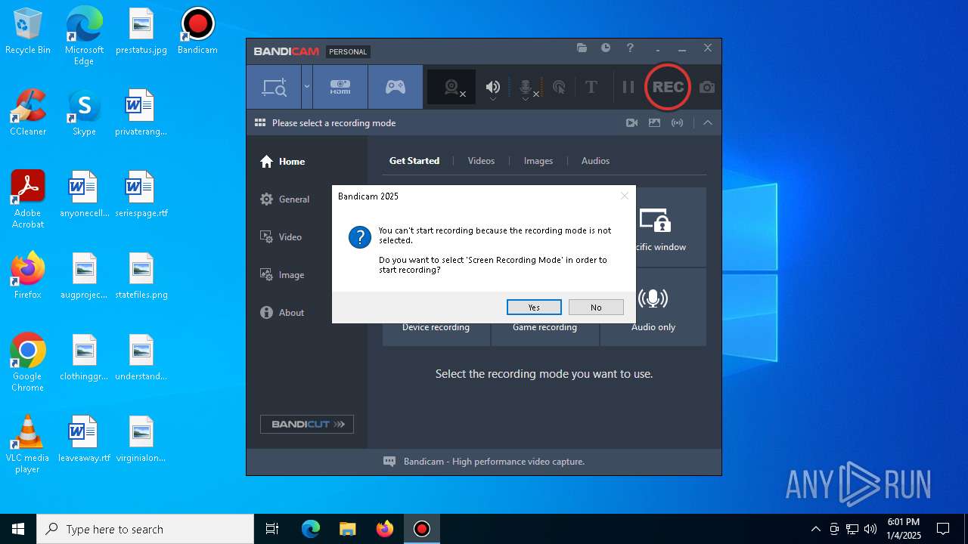
Task: Select HDMI device recording mode
Action: click(340, 87)
